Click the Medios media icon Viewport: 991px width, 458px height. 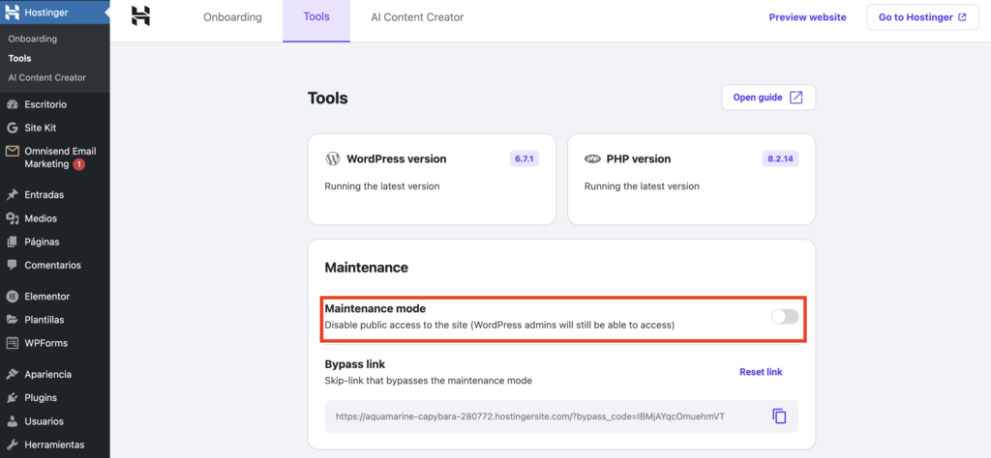pos(13,218)
